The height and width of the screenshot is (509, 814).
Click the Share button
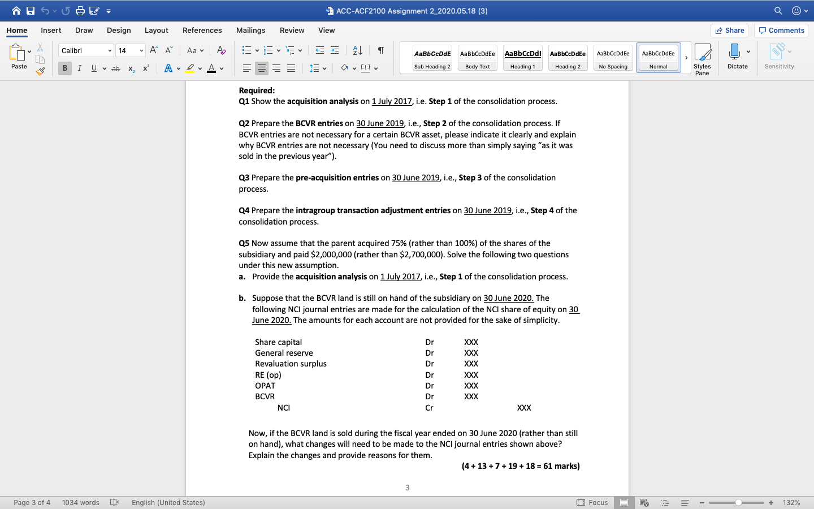coord(729,30)
